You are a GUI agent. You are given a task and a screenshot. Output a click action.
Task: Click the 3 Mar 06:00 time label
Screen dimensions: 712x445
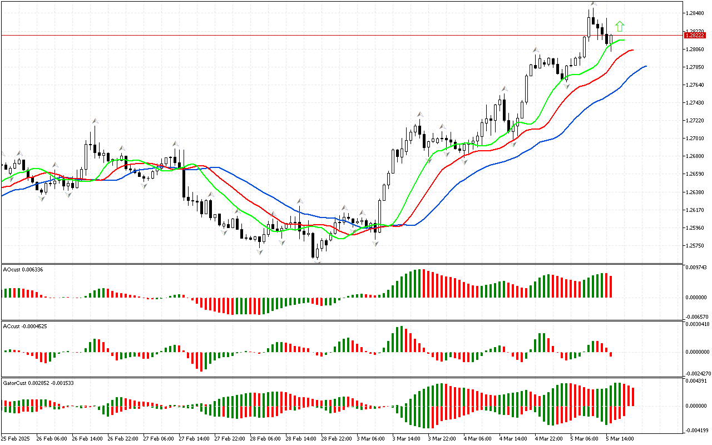click(372, 438)
